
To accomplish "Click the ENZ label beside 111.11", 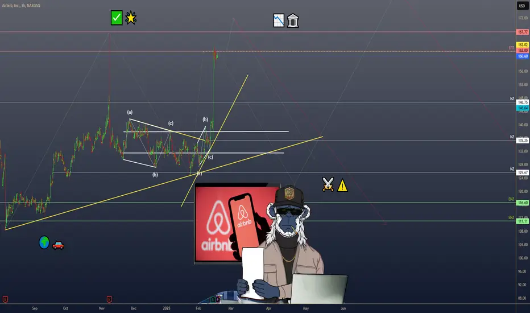I will pos(511,217).
